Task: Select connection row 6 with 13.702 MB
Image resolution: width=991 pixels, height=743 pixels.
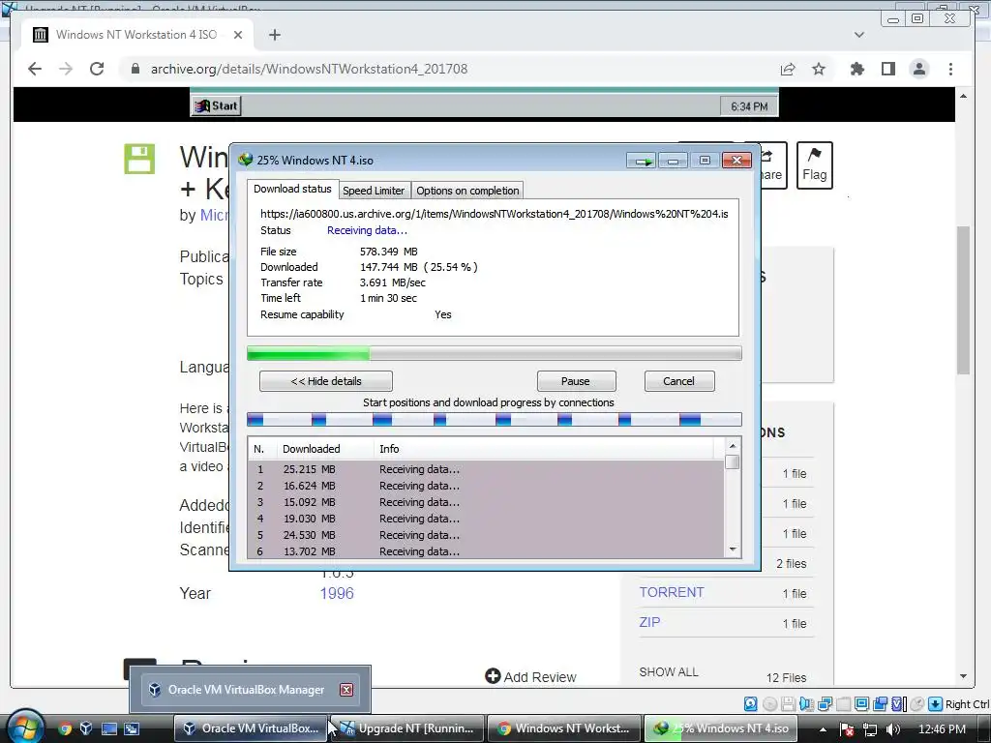Action: (x=486, y=551)
